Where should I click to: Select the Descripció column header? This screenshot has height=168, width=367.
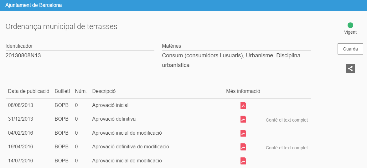pos(104,91)
